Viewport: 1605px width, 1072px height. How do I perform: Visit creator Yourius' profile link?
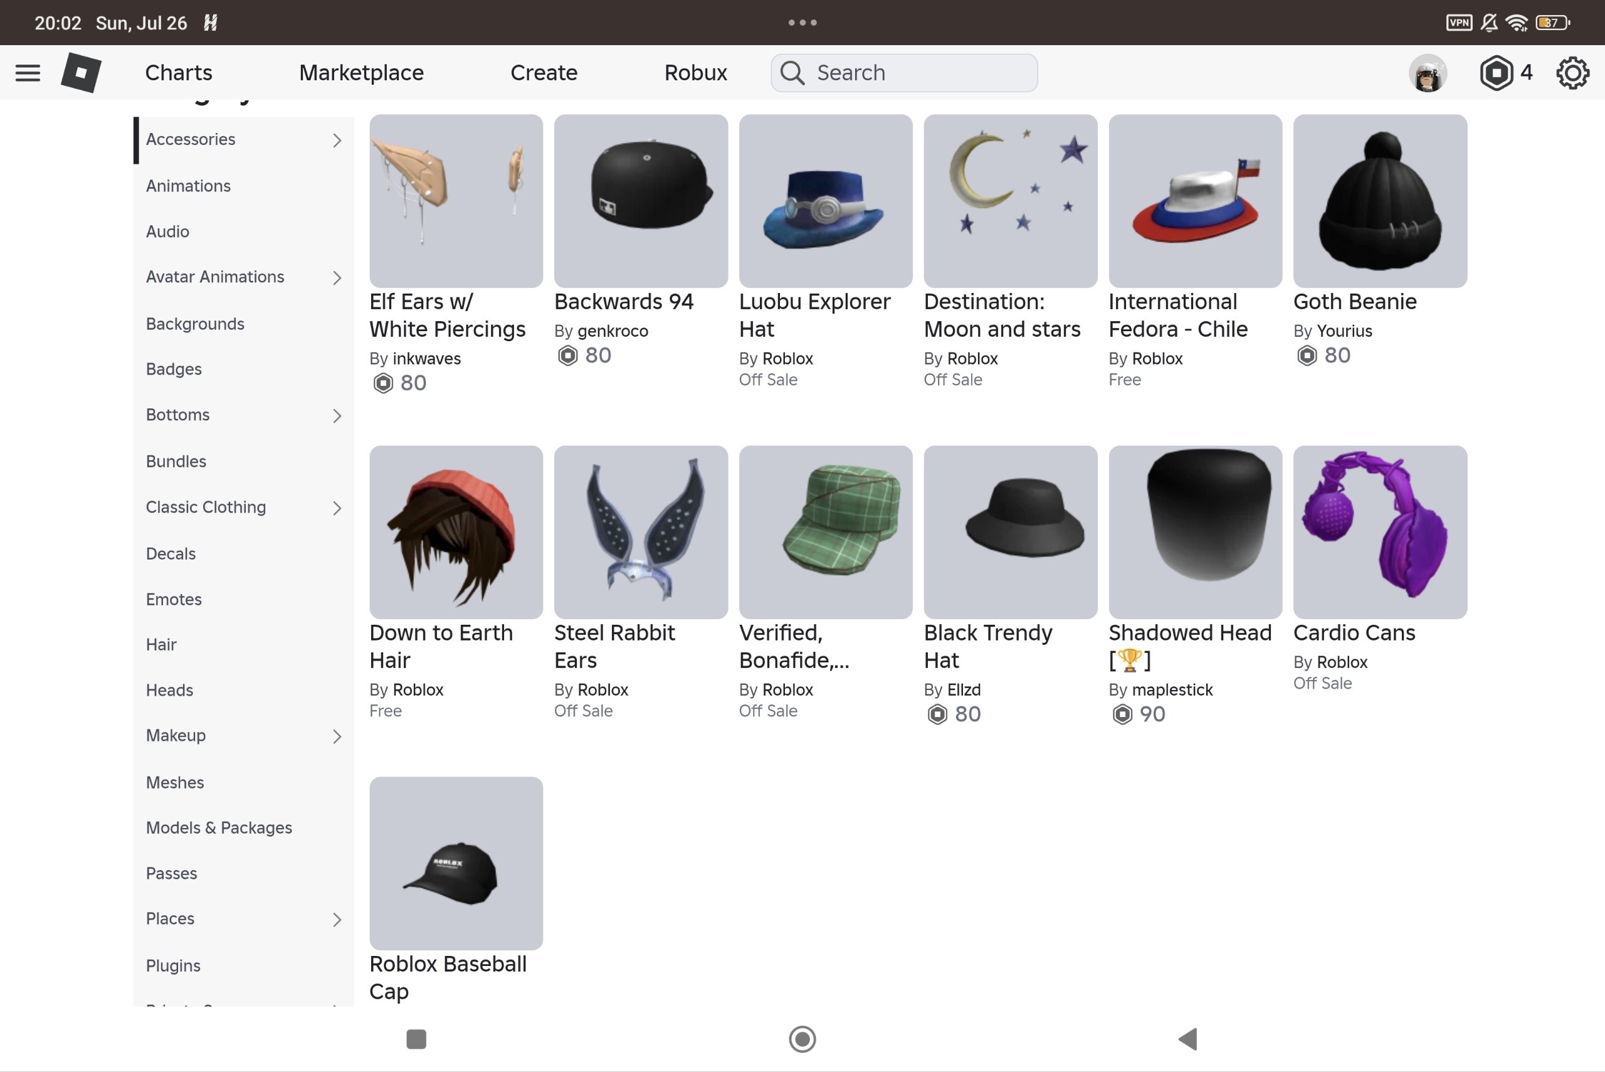click(1344, 332)
